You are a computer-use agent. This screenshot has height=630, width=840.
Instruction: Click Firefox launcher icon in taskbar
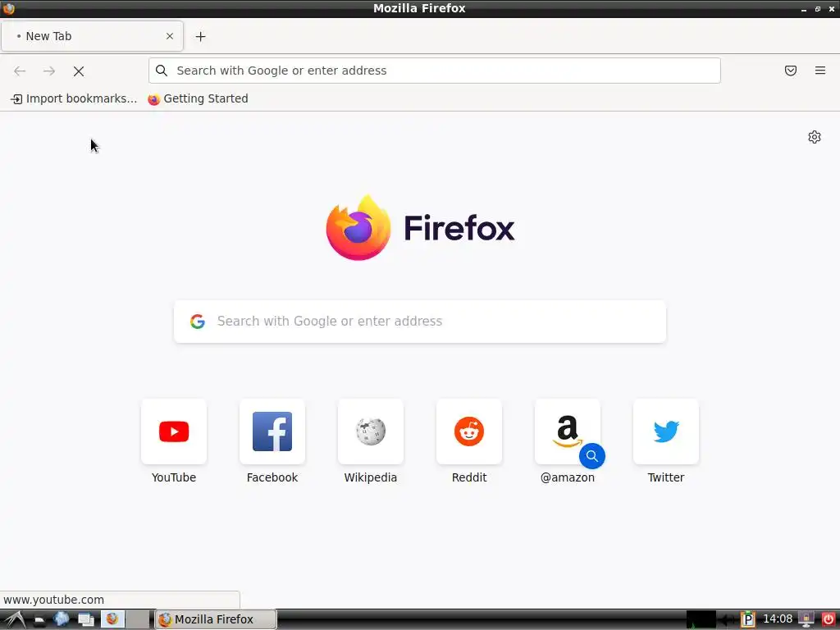click(x=112, y=619)
